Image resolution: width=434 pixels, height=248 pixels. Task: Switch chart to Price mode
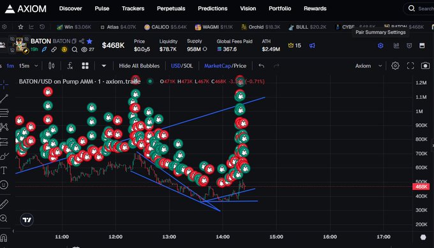coord(240,66)
